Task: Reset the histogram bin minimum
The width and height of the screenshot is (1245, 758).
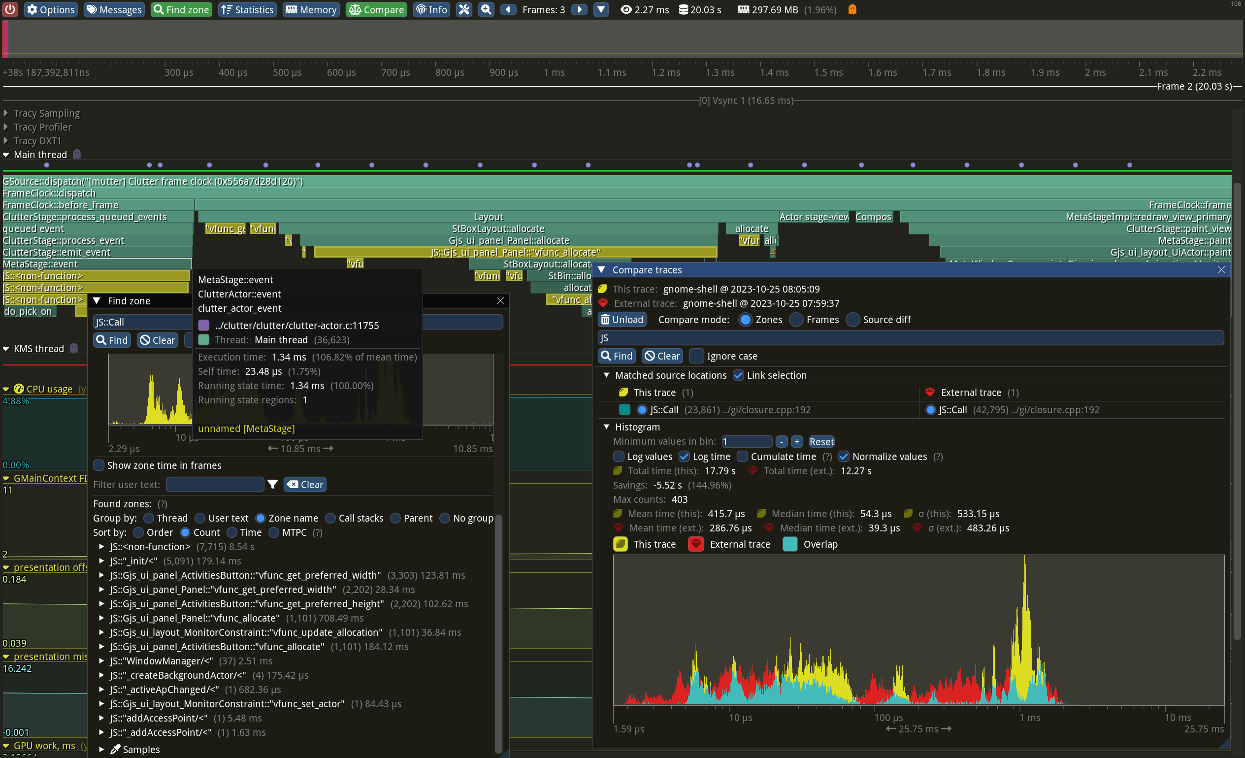Action: point(821,441)
